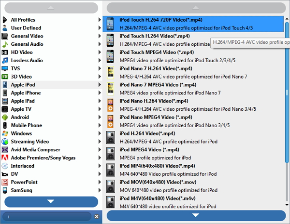
Task: Expand the Windows submenu arrow
Action: tap(100, 133)
